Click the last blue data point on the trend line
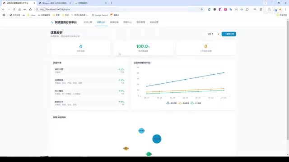 (224, 73)
